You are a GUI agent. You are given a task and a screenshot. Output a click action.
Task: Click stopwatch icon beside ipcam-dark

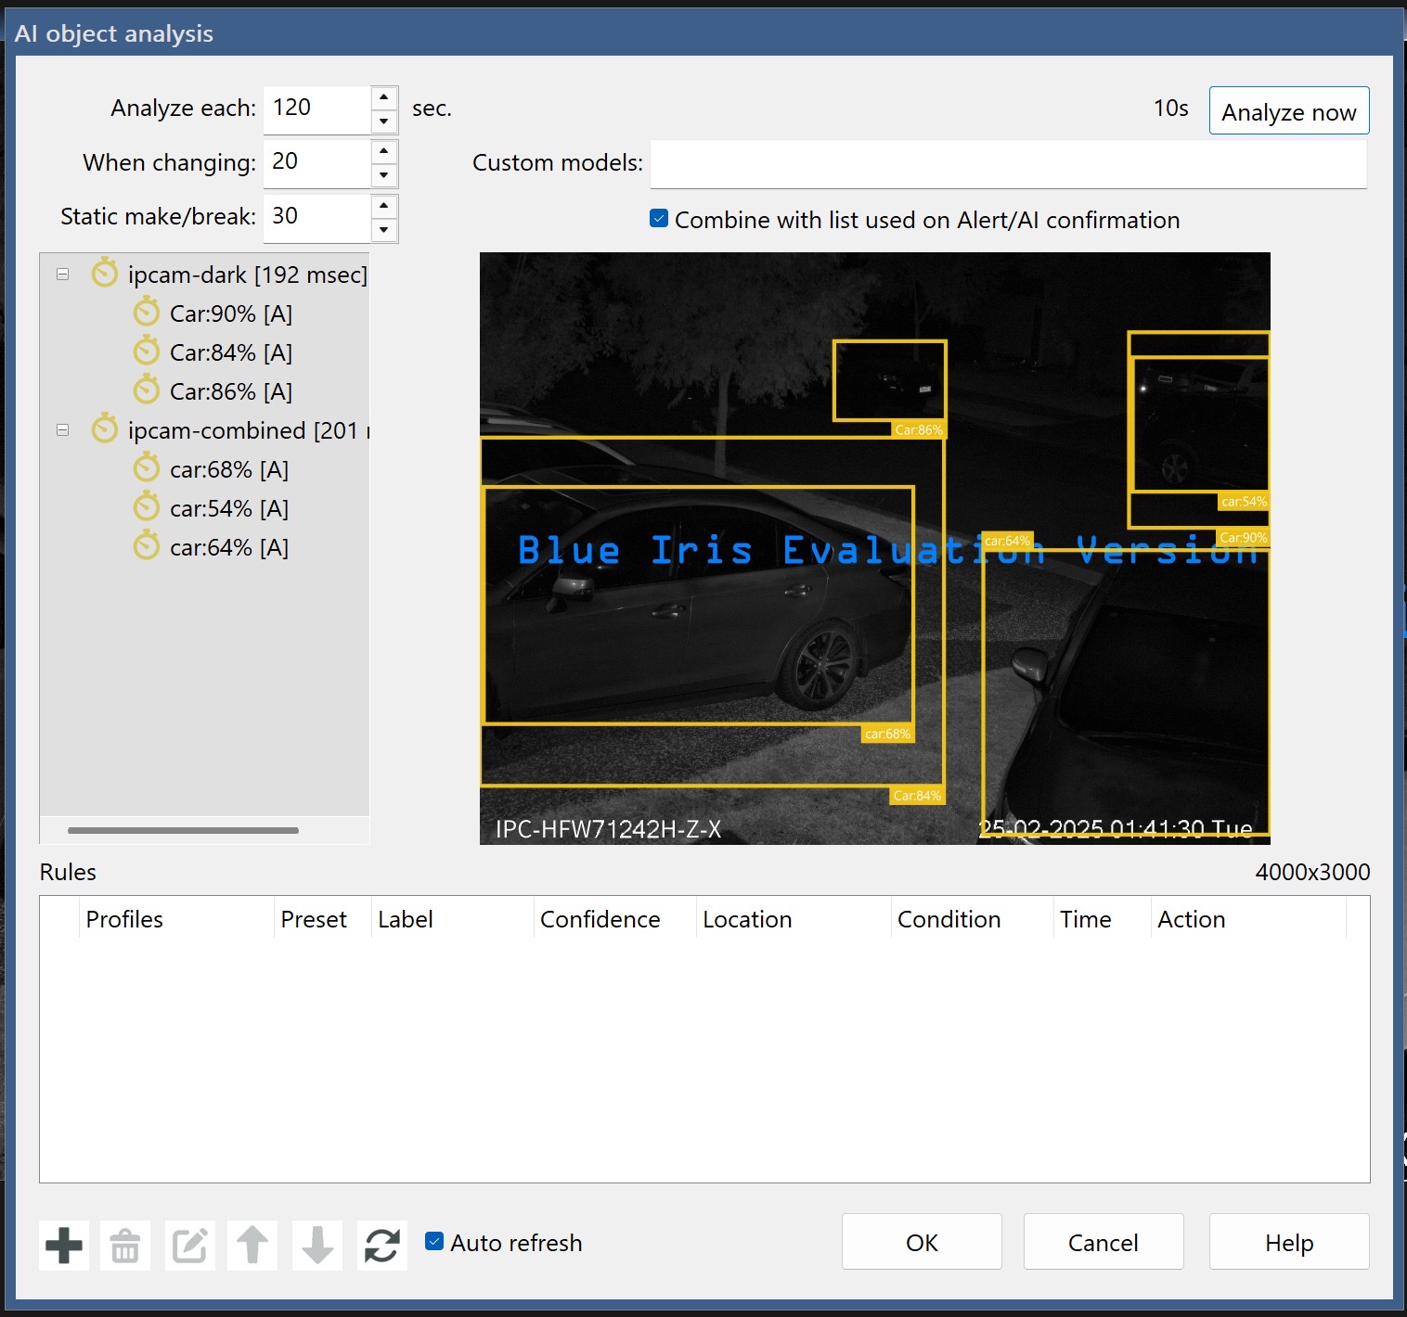pyautogui.click(x=105, y=274)
